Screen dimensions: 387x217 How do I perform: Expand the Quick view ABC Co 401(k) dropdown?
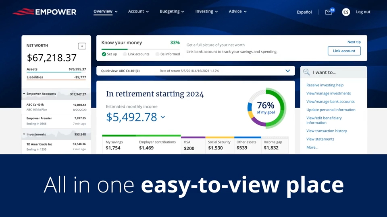point(287,71)
